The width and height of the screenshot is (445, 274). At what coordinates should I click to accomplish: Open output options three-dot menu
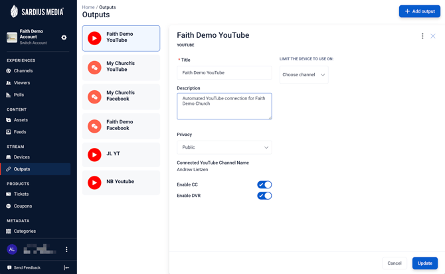[x=422, y=36]
